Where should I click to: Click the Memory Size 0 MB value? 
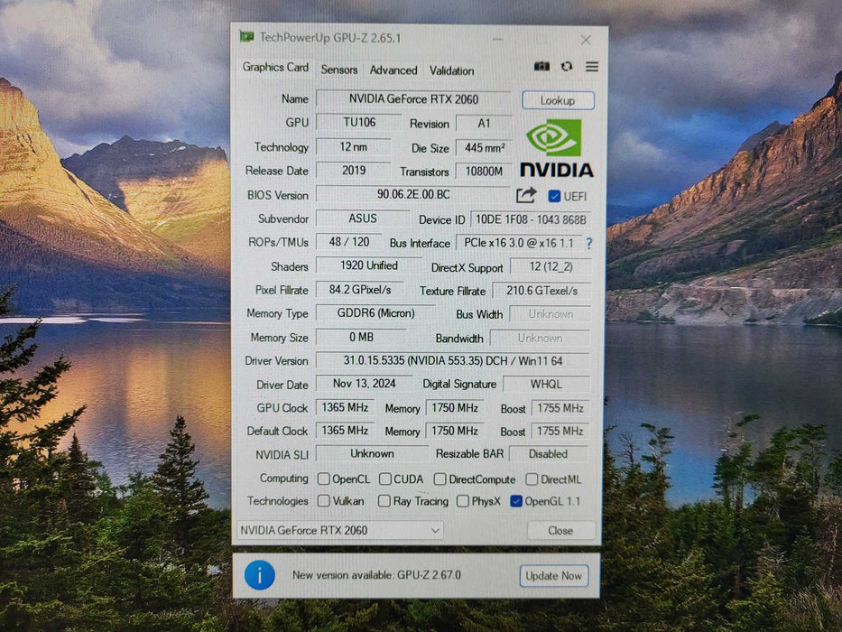point(361,337)
